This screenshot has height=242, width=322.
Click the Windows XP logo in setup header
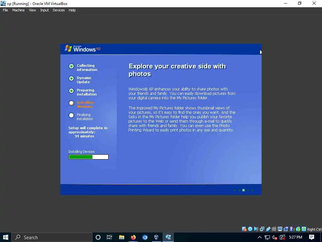tap(83, 49)
